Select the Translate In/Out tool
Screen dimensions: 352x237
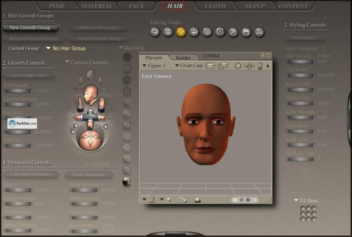[194, 32]
